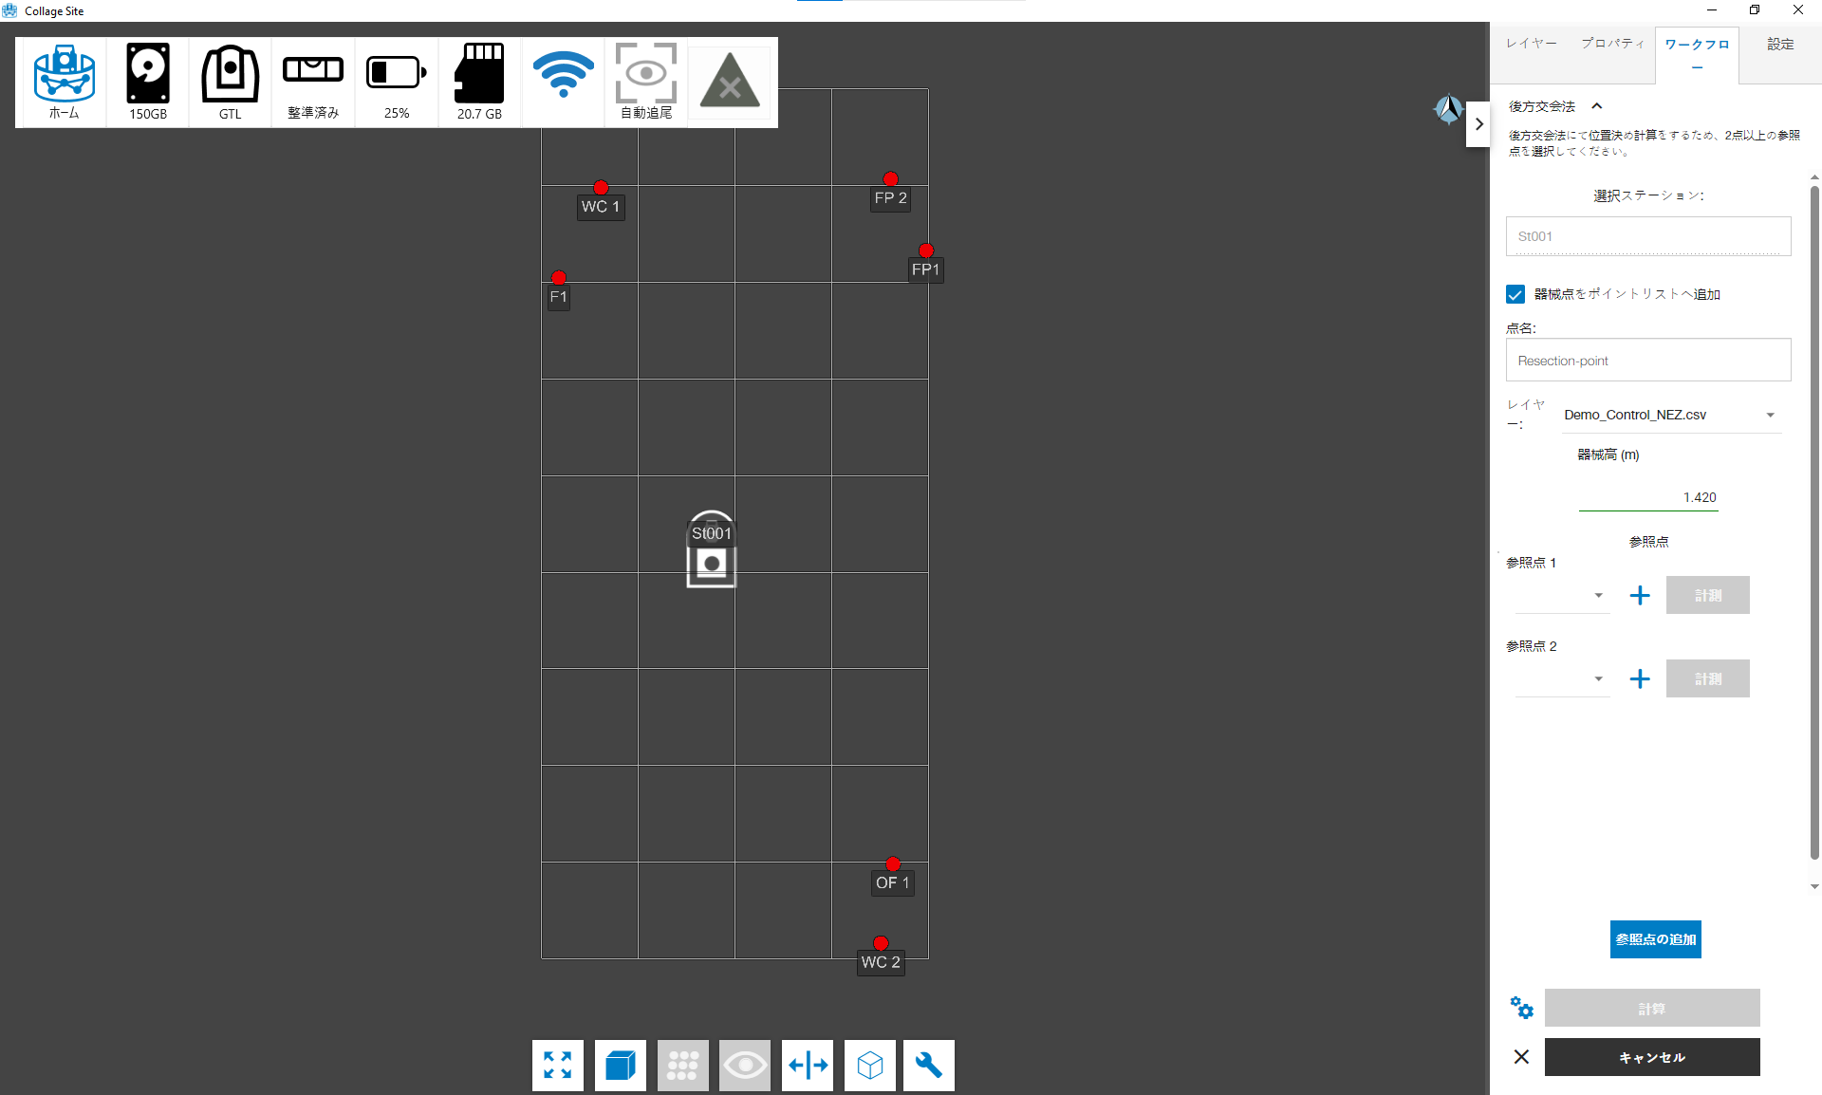
Task: Click the Resection-point name input field
Action: (x=1648, y=361)
